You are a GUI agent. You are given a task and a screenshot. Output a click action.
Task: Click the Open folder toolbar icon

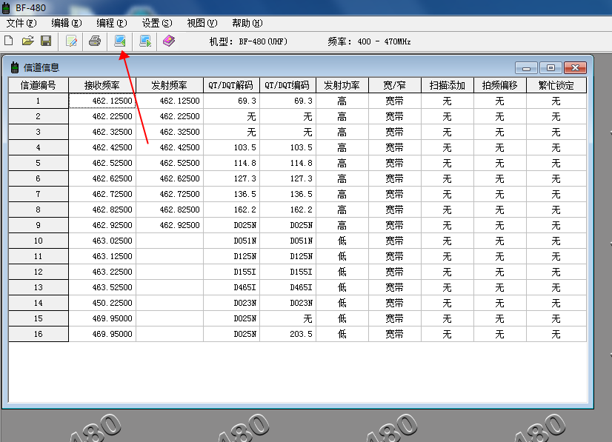click(27, 41)
